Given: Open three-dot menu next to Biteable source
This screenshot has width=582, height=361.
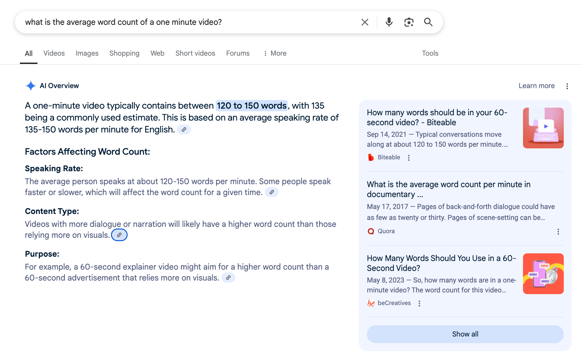Looking at the screenshot, I should click(x=409, y=158).
